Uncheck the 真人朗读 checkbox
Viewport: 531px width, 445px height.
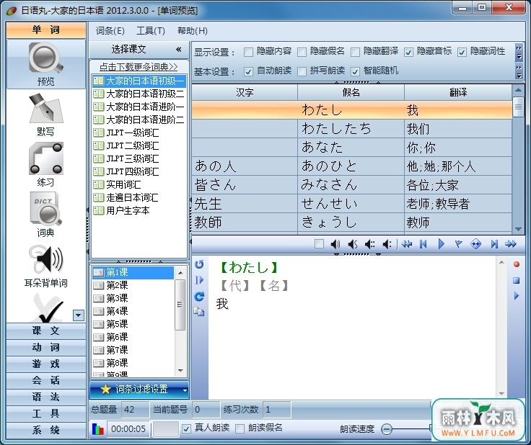click(186, 429)
